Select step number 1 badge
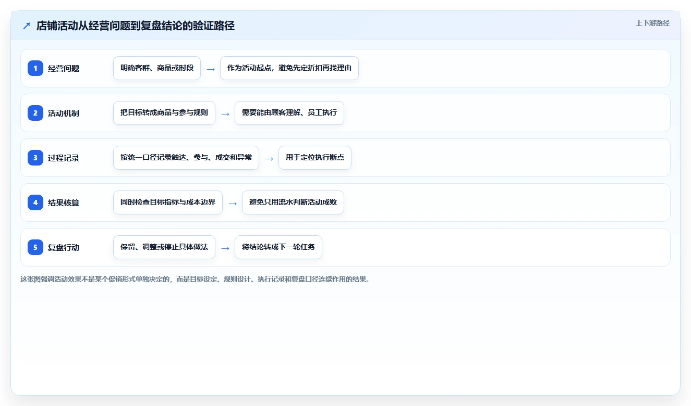Image resolution: width=691 pixels, height=406 pixels. tap(35, 68)
